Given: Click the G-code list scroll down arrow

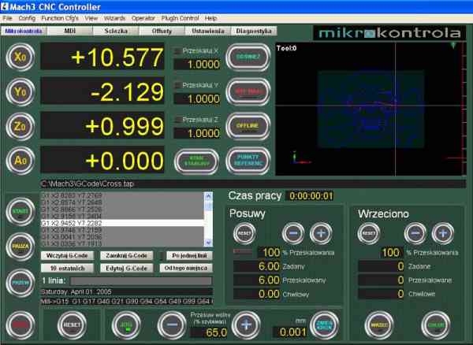Looking at the screenshot, I should tap(208, 243).
